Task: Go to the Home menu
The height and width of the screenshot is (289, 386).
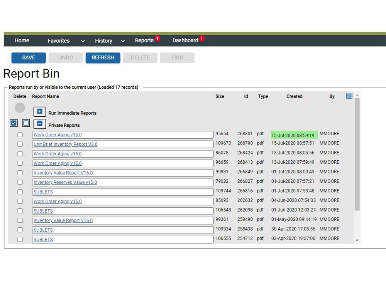Action: [x=22, y=40]
